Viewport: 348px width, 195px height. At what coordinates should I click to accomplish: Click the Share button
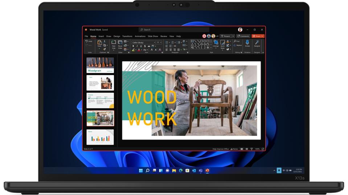click(x=258, y=36)
